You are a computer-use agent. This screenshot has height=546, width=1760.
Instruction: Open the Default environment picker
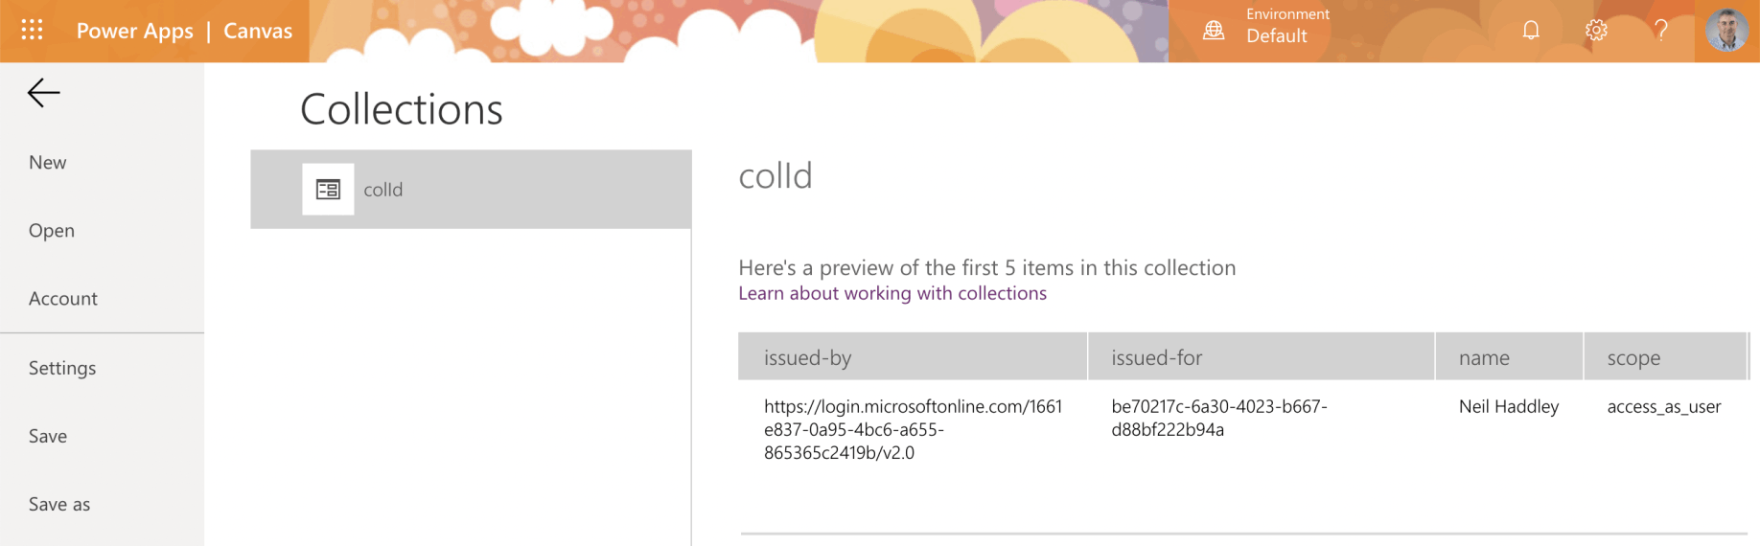tap(1277, 36)
